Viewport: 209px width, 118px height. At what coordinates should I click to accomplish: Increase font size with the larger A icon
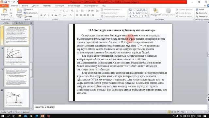64,11
